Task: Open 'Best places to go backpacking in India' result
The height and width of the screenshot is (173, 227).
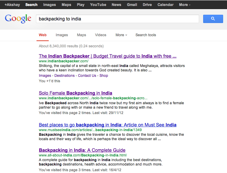Action: coord(108,125)
